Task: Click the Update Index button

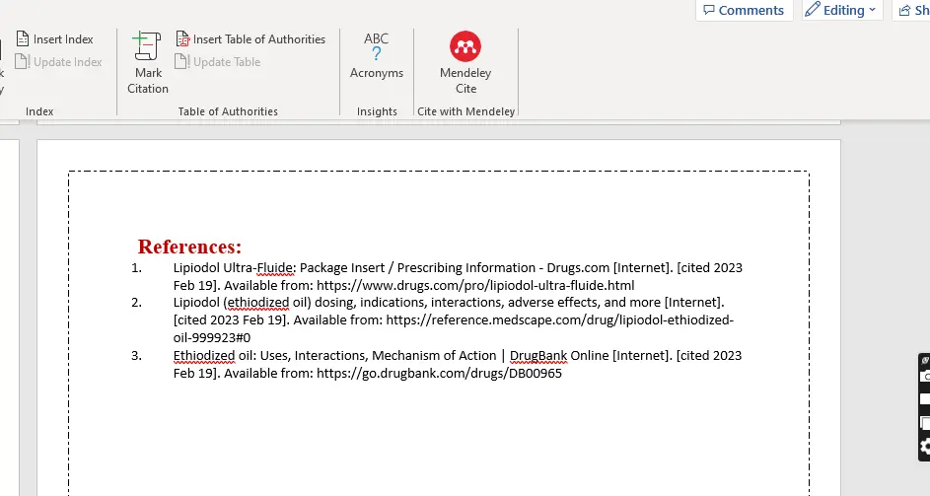Action: pos(59,62)
